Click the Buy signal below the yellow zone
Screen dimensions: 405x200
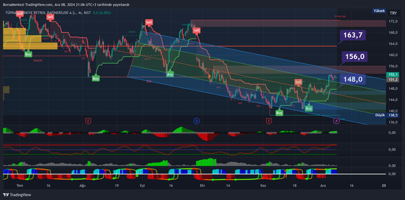[28, 54]
